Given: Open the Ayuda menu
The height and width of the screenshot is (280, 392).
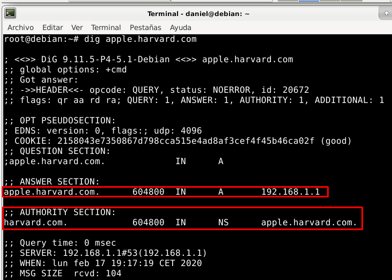Looking at the screenshot, I should point(181,27).
